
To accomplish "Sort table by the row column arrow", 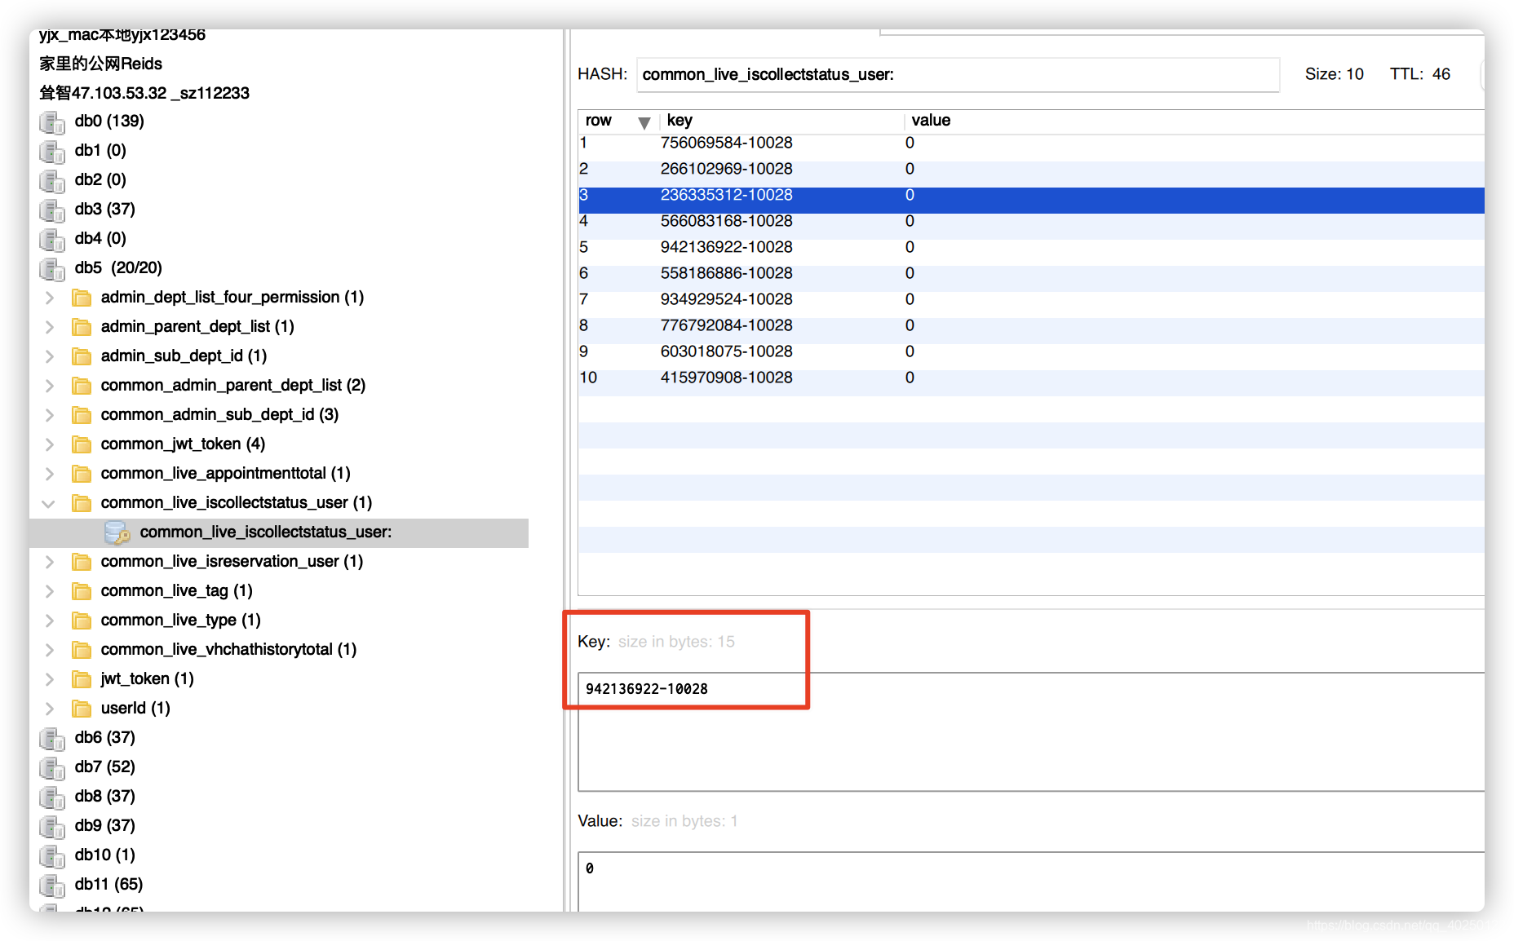I will (644, 123).
